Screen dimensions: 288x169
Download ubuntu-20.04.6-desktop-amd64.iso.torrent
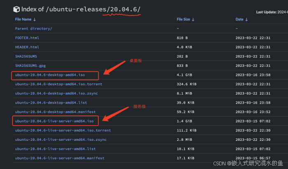[x=58, y=84]
